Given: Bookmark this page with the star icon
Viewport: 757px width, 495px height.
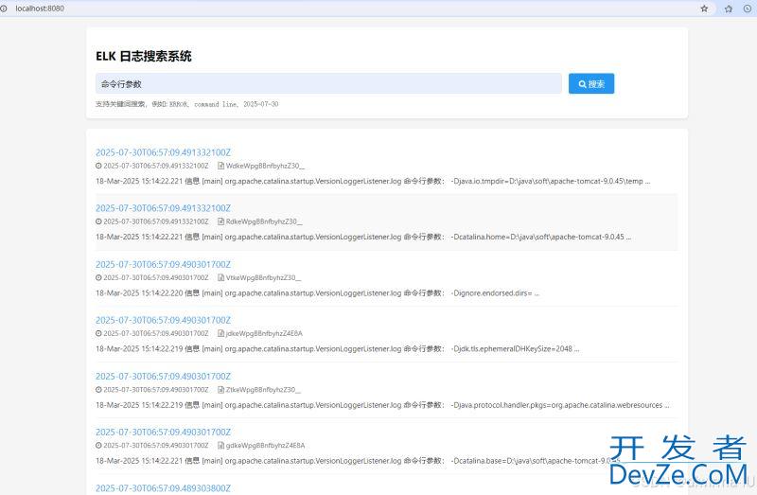Looking at the screenshot, I should coord(704,9).
